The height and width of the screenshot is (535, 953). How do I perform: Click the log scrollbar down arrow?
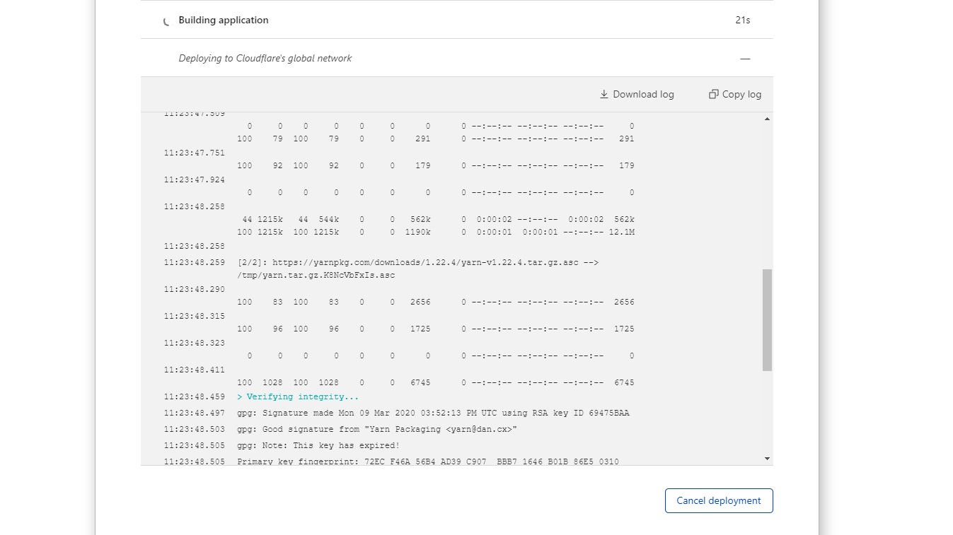coord(767,459)
